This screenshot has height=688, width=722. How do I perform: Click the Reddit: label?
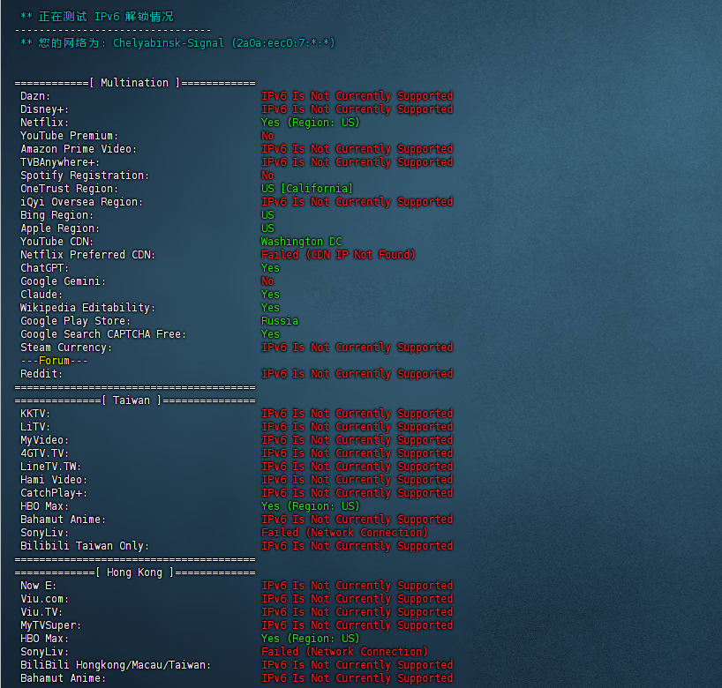pos(41,374)
